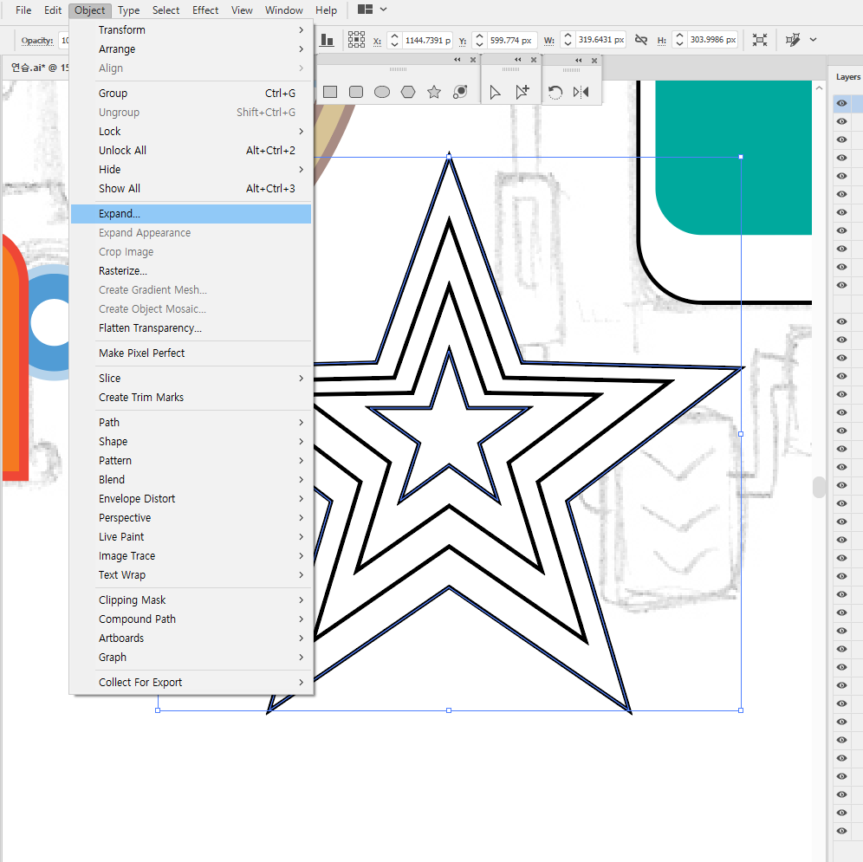Select the Group Selection tool
The image size is (863, 862).
tap(522, 92)
